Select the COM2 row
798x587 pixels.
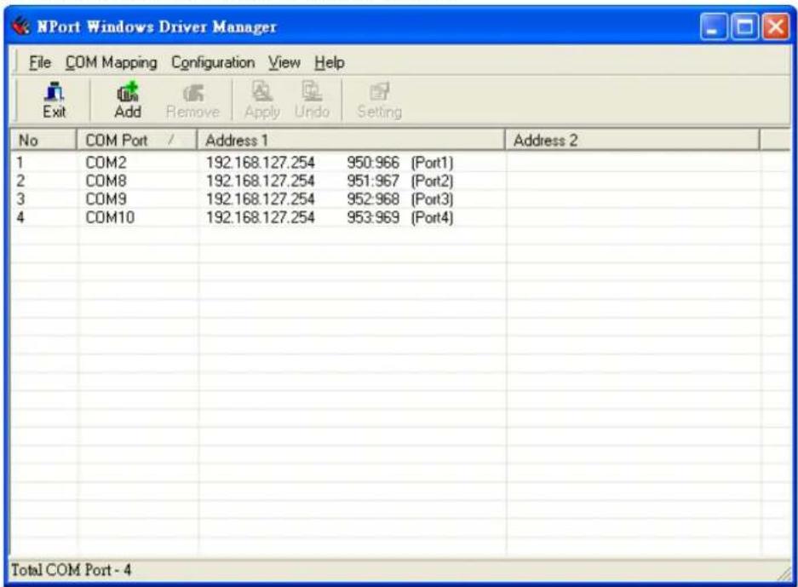tap(400, 163)
